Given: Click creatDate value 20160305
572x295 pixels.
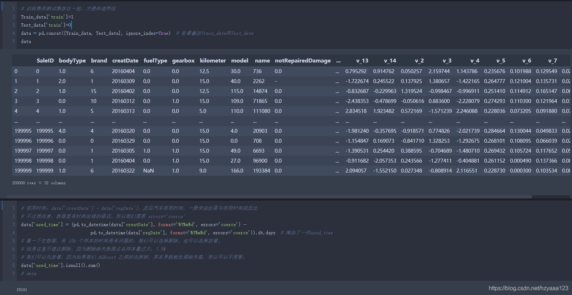Looking at the screenshot, I should pyautogui.click(x=123, y=151).
